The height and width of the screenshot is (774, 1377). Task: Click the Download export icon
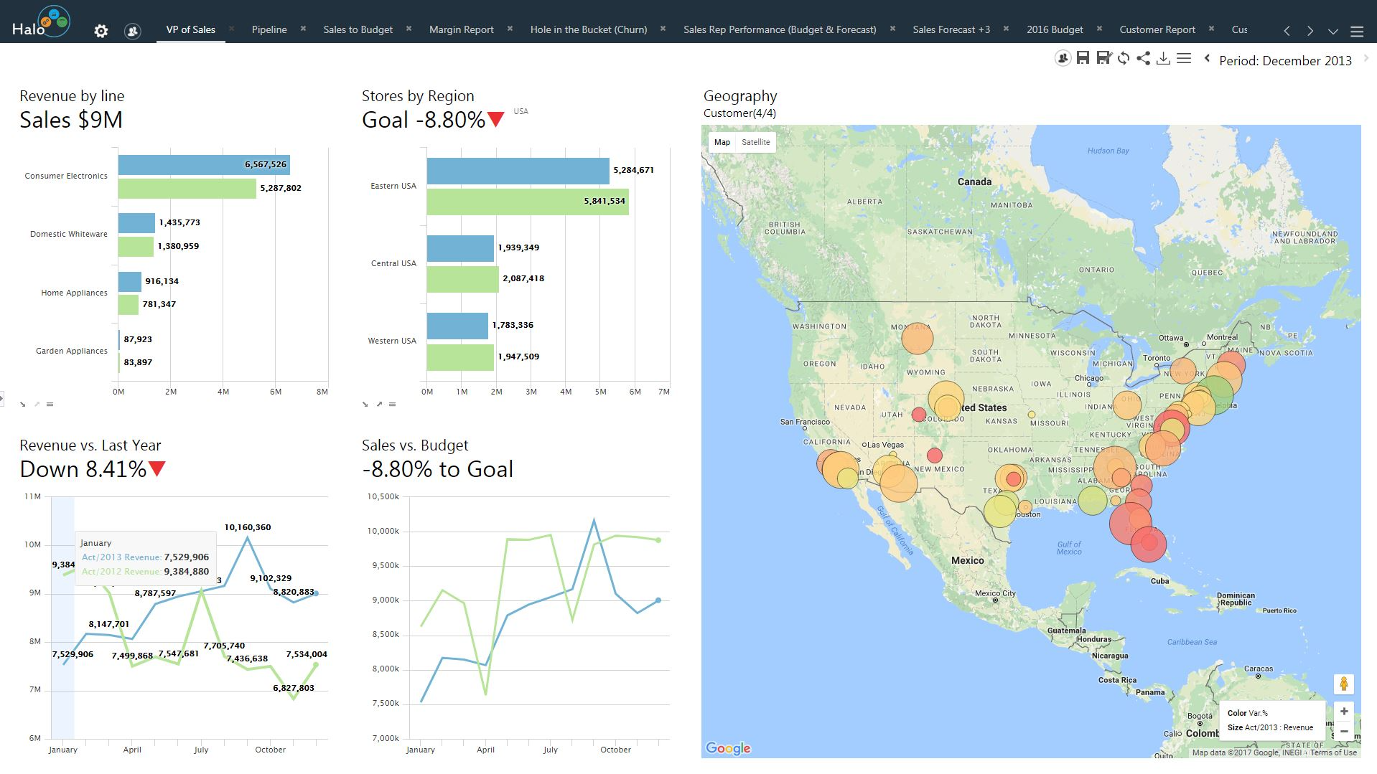tap(1164, 59)
